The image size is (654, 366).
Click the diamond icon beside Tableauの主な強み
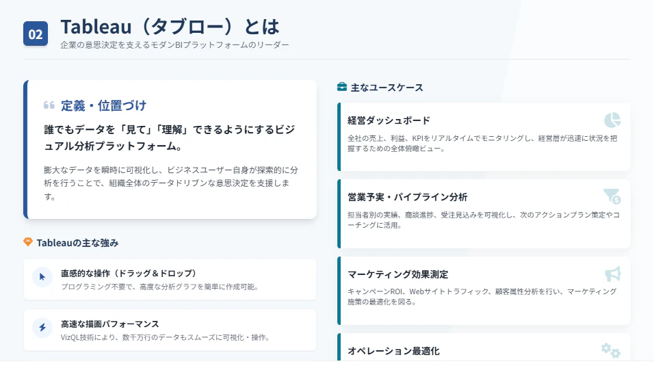coord(28,242)
